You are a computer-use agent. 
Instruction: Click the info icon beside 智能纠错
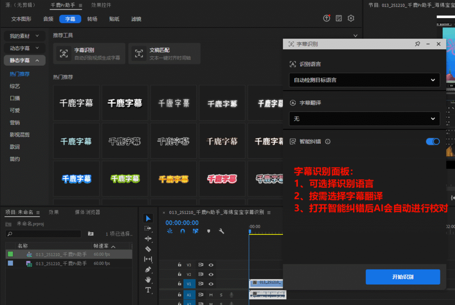(x=328, y=142)
